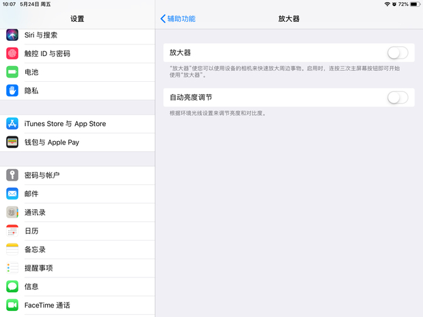Tap the alarm clock status icon
The image size is (423, 317).
point(394,4)
